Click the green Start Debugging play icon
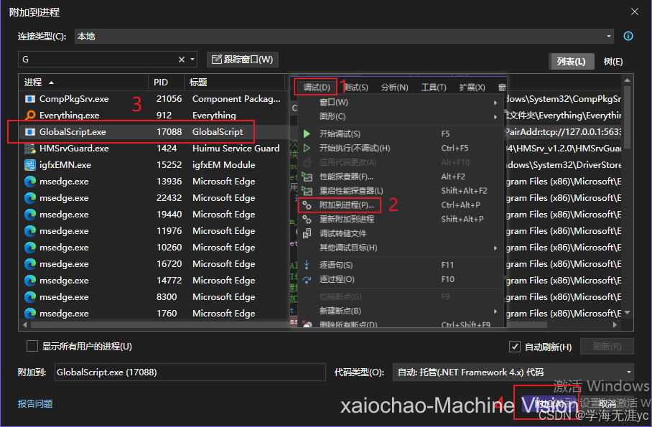This screenshot has width=652, height=427. click(307, 134)
